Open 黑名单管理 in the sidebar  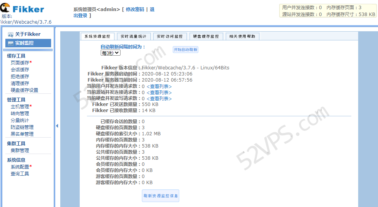pyautogui.click(x=22, y=134)
